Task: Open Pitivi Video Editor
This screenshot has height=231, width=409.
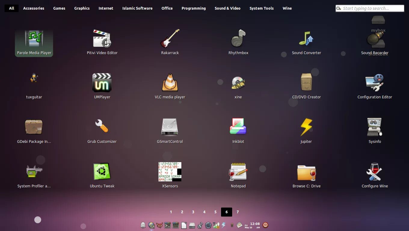Action: pos(102,43)
